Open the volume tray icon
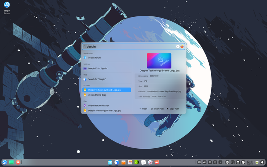This screenshot has height=167, width=267. (204, 162)
